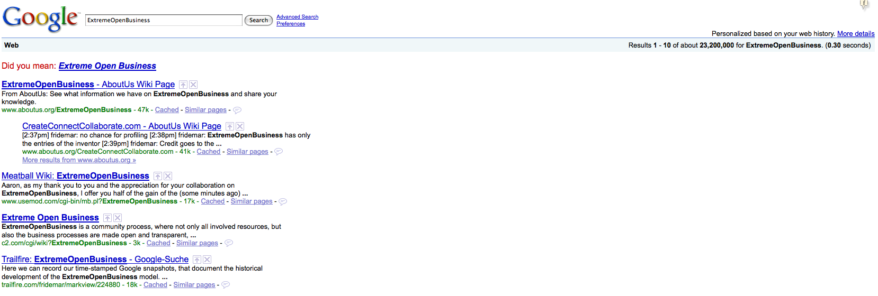Screen dimensions: 878x296
Task: Open the Preferences link
Action: click(291, 24)
